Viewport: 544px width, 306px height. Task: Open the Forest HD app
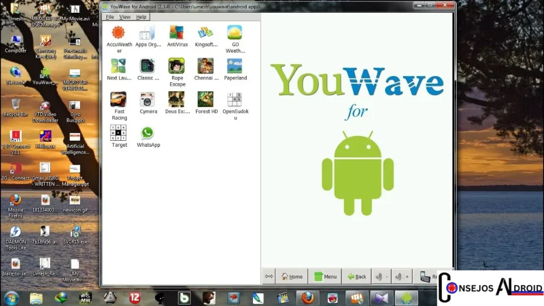point(206,99)
